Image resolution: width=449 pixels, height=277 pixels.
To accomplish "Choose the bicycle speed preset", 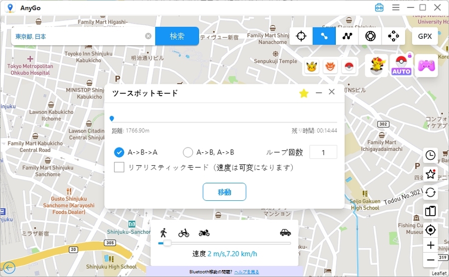I will (184, 233).
